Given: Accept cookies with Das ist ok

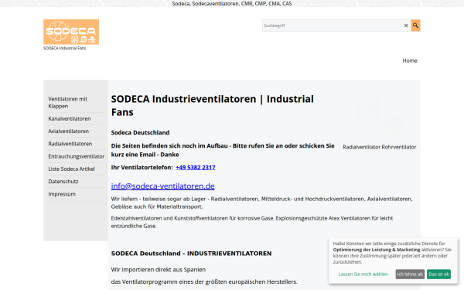Looking at the screenshot, I should 438,275.
